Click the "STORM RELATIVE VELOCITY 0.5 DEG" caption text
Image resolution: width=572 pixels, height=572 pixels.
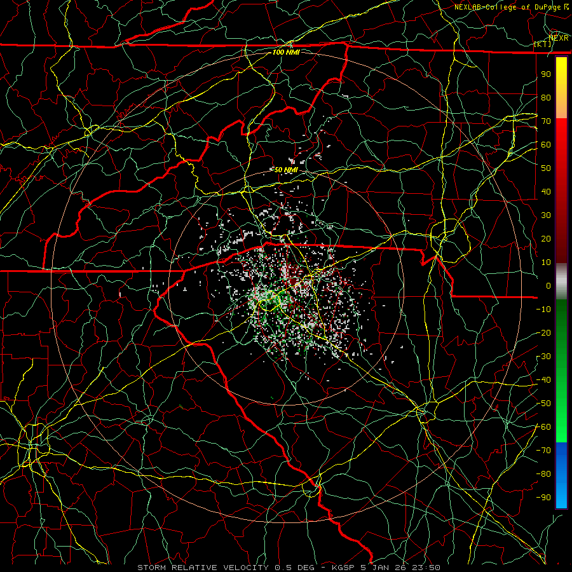[x=226, y=568]
